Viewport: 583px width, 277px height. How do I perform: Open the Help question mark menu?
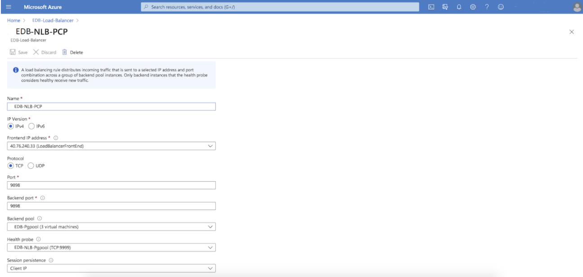tap(487, 7)
